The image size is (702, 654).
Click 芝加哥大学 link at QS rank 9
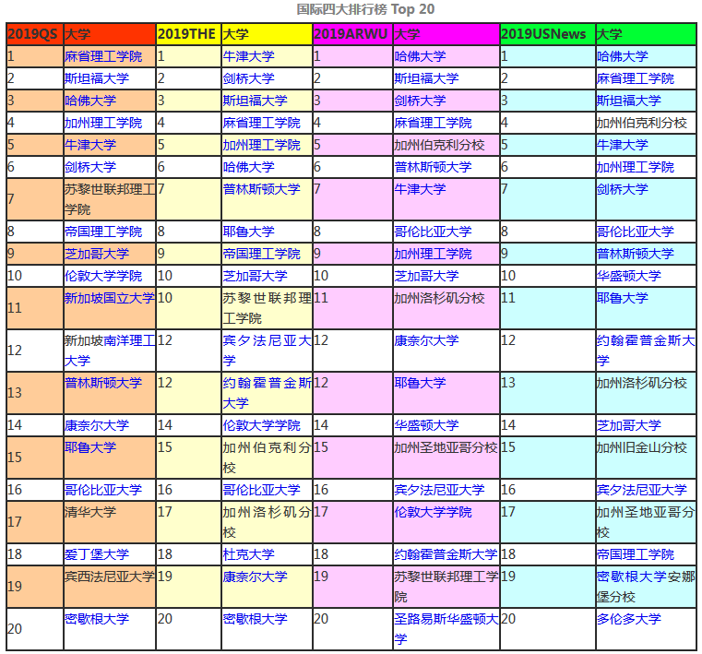97,254
